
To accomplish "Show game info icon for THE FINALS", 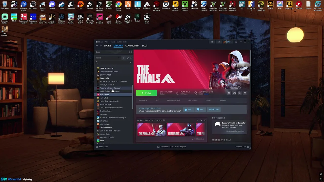I will (x=240, y=93).
